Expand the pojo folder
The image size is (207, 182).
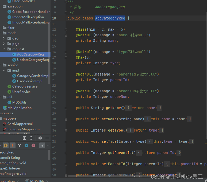[4, 44]
